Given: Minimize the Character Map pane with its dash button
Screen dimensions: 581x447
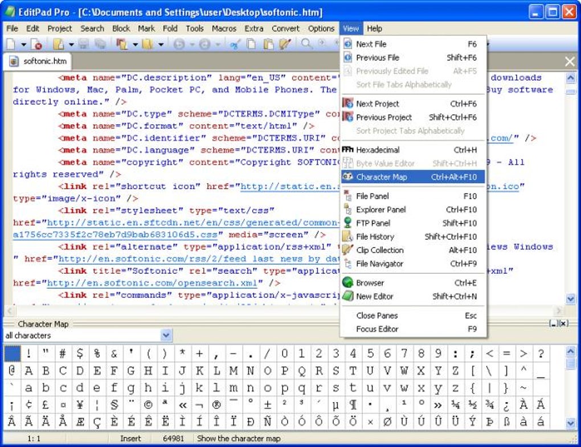Looking at the screenshot, I should [x=554, y=323].
